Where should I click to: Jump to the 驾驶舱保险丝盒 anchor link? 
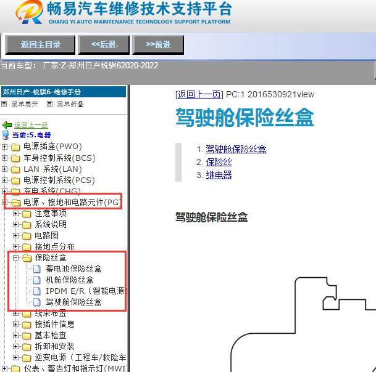236,149
